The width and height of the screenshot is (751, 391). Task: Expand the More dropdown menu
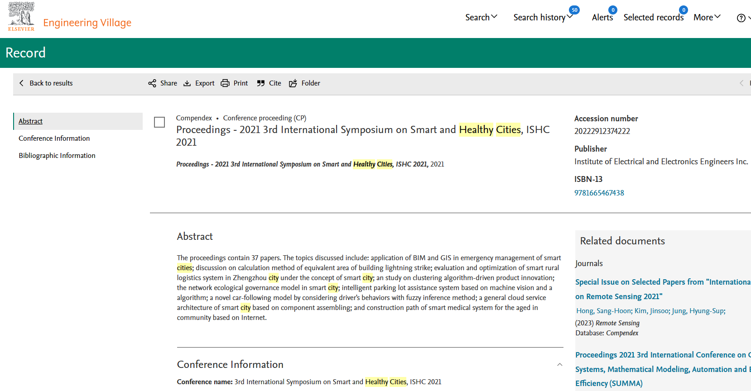[x=707, y=17]
